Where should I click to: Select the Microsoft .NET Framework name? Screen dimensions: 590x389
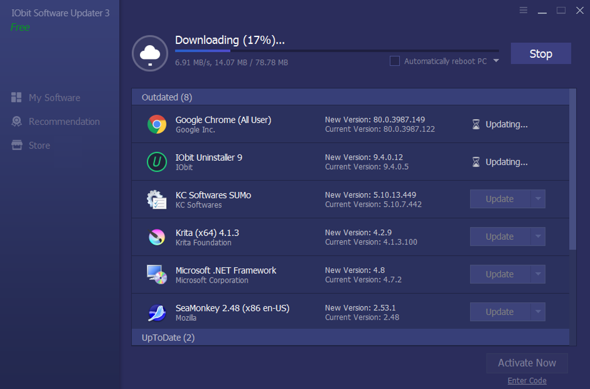point(226,271)
